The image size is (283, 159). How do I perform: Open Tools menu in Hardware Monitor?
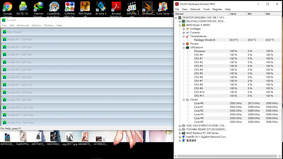[206, 9]
